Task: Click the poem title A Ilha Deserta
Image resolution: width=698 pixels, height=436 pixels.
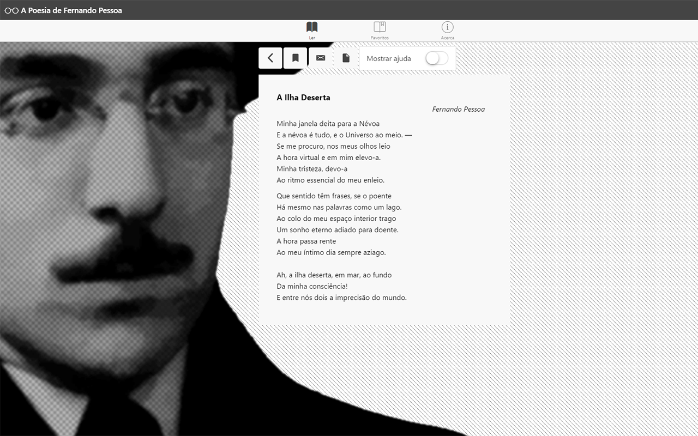Action: pos(303,98)
